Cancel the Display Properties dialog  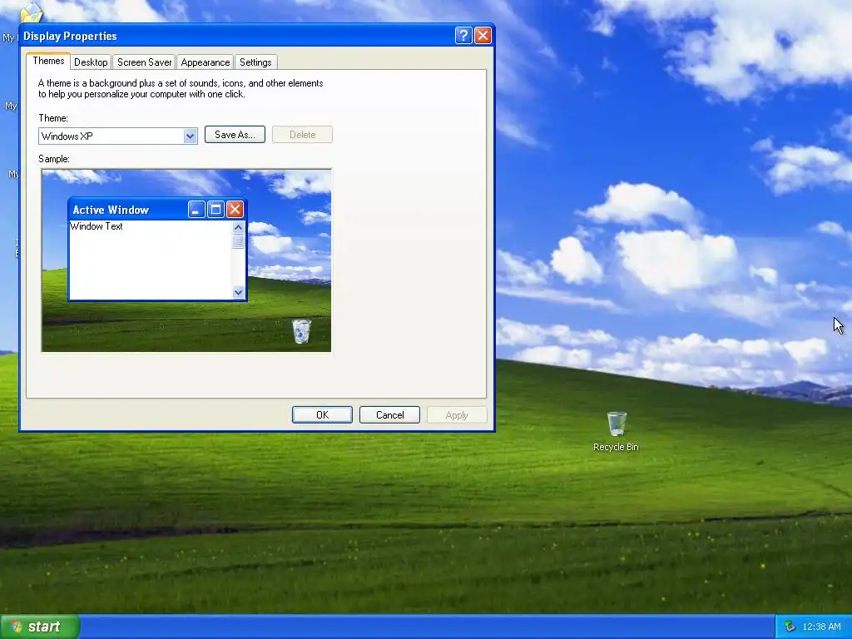coord(389,415)
